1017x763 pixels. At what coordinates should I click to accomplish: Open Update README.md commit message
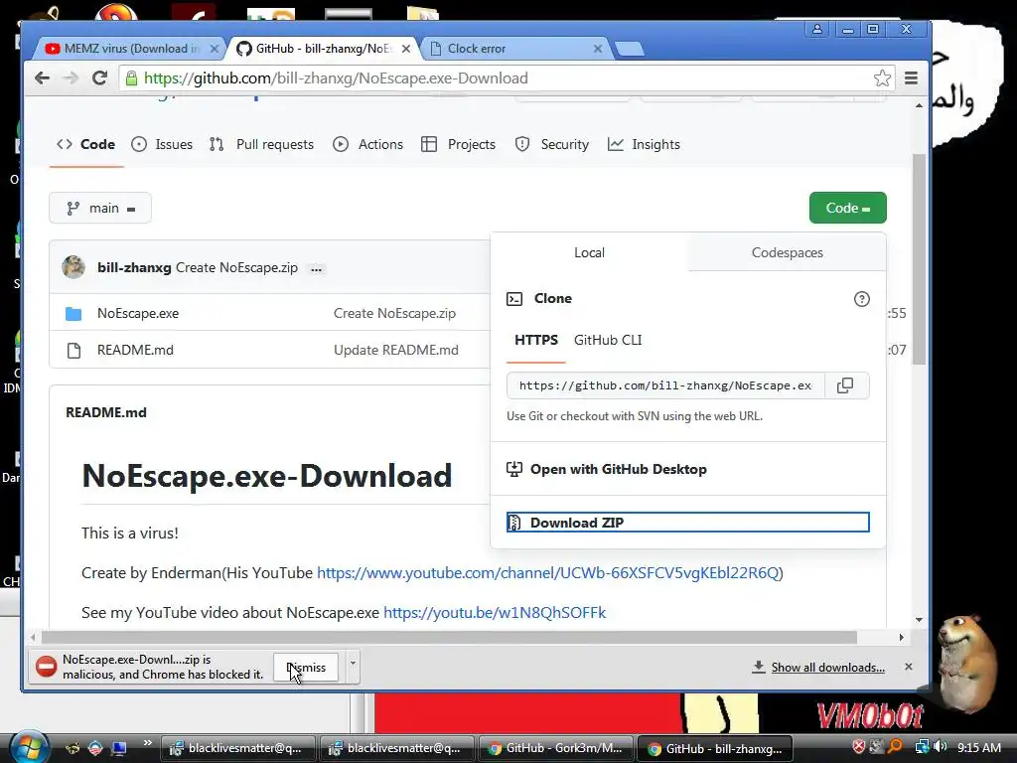[x=395, y=351]
